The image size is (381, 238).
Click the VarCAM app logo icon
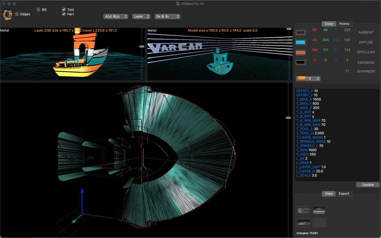click(7, 14)
